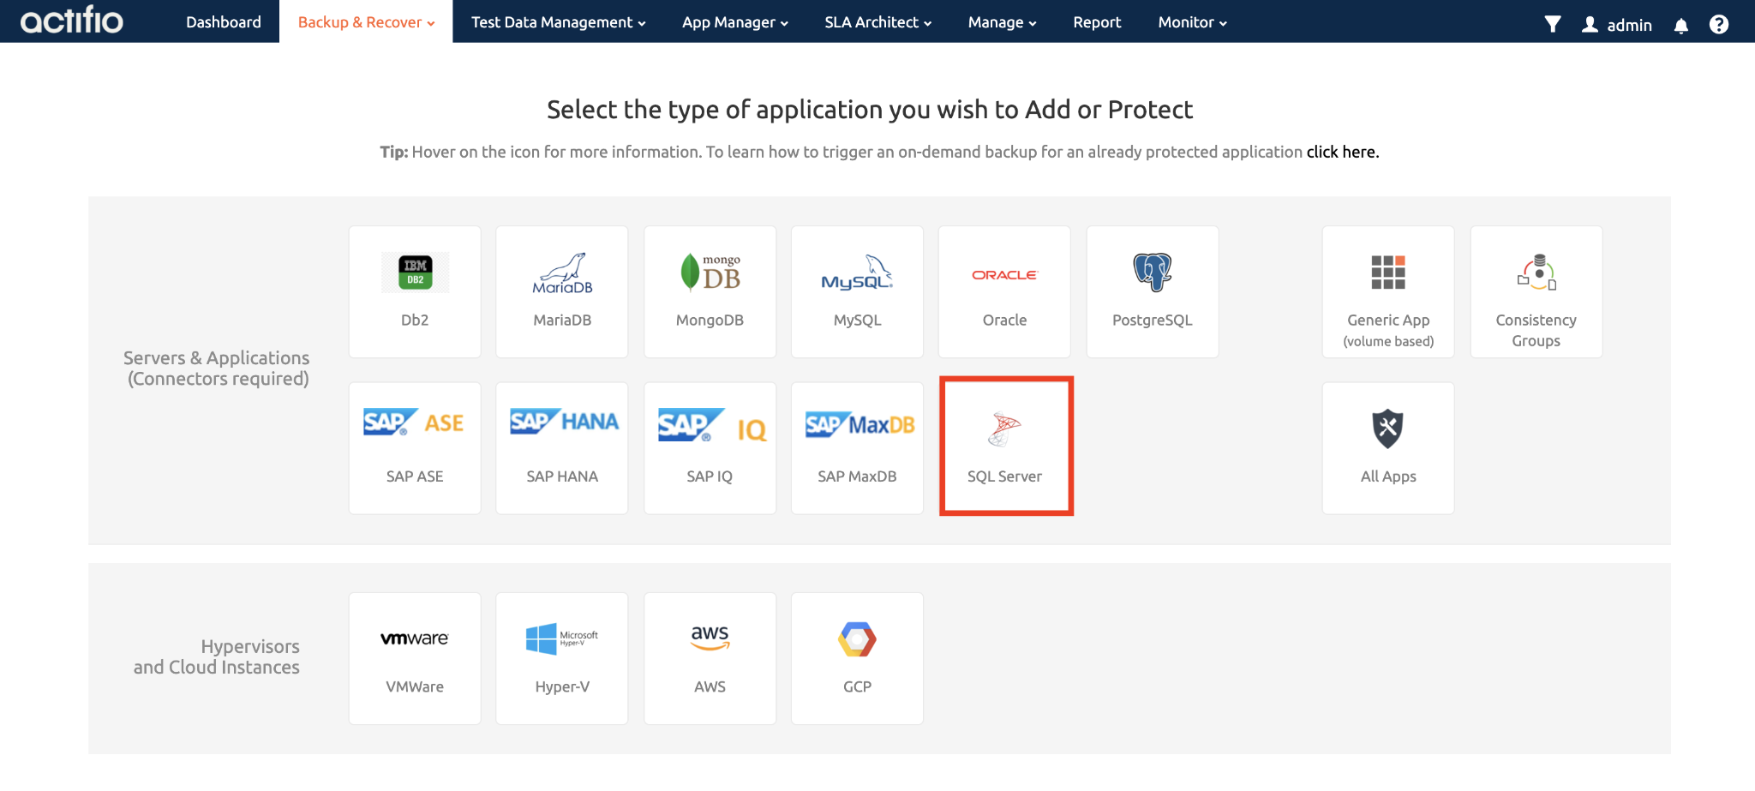The image size is (1755, 791).
Task: Select the AWS cloud tile
Action: pos(710,658)
